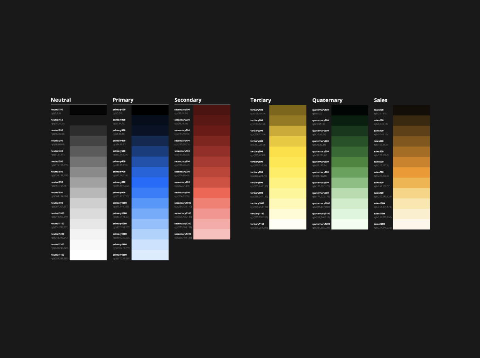Click the primary1000 swatch

coord(150,203)
